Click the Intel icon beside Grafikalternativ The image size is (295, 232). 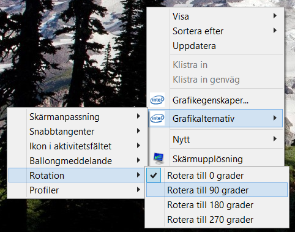click(157, 118)
